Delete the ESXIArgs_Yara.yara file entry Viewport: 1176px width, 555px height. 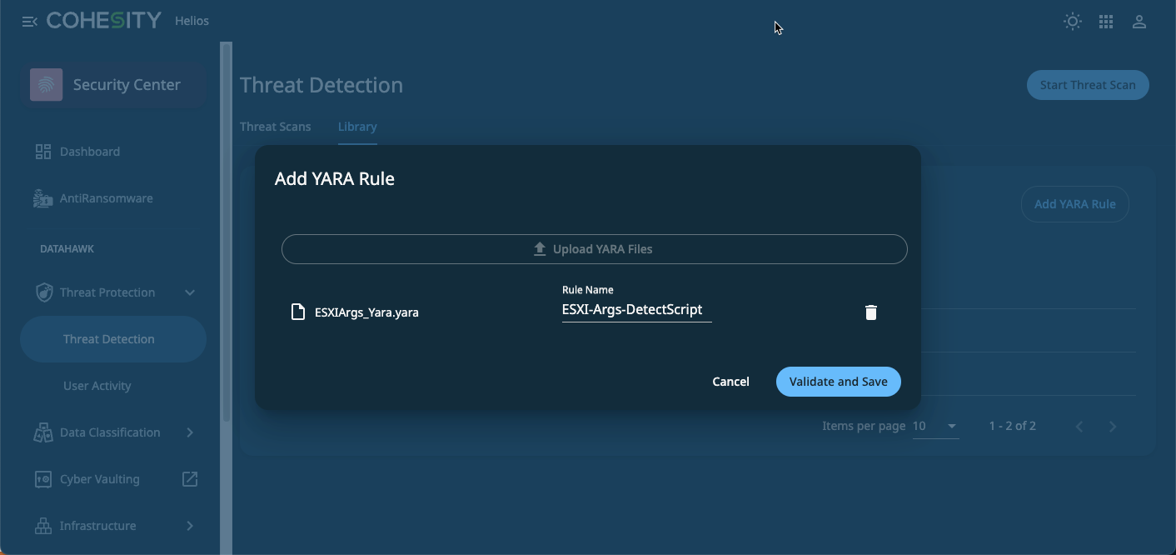tap(870, 312)
